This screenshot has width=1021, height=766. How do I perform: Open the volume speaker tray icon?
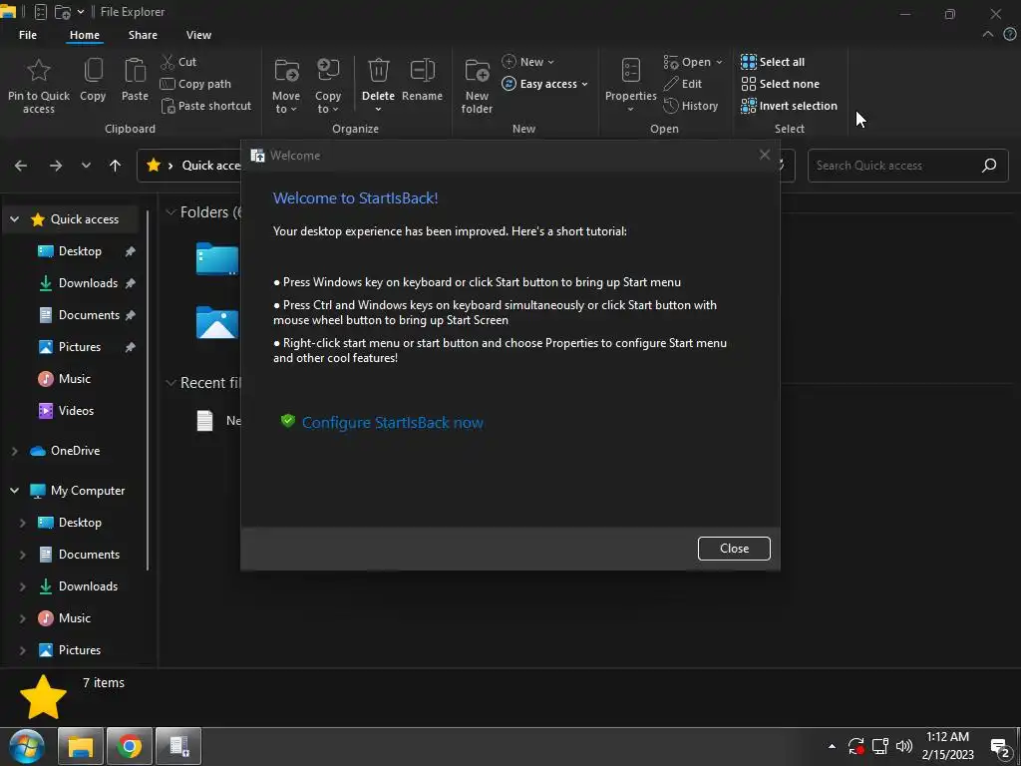pyautogui.click(x=903, y=746)
